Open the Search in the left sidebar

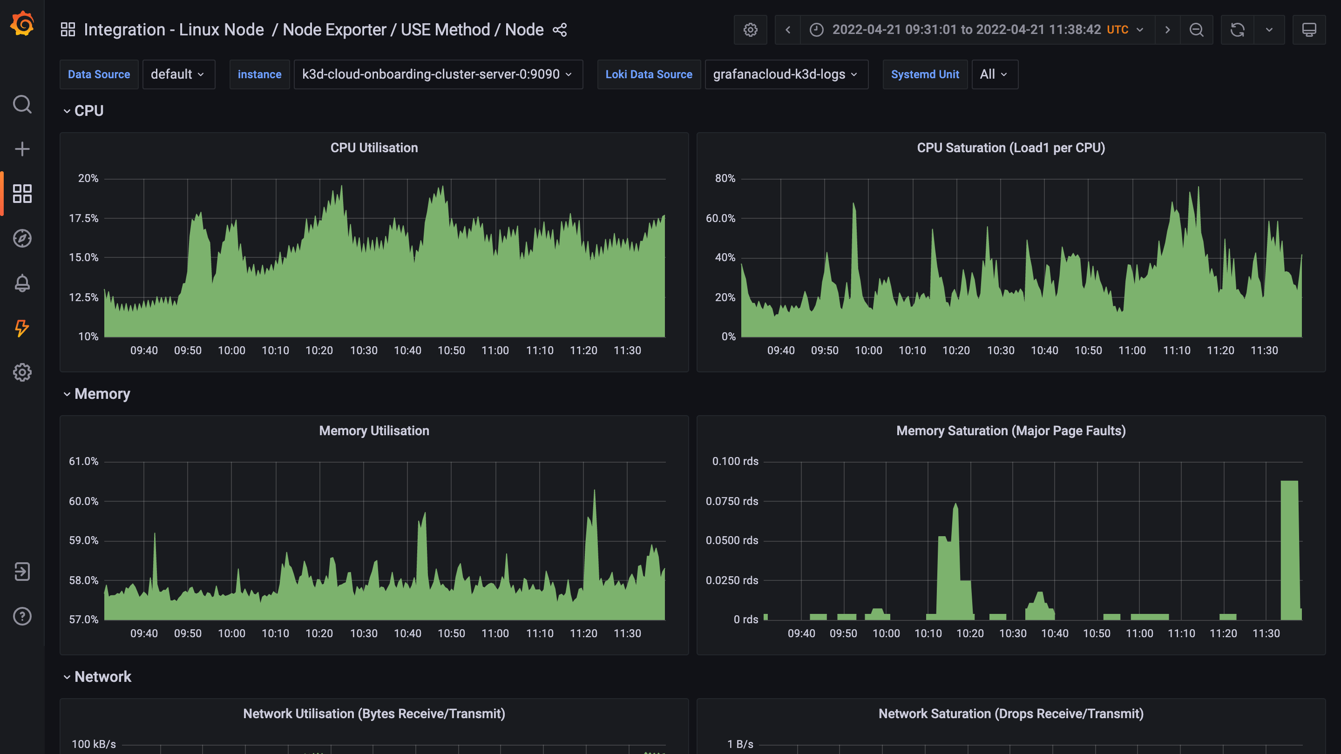(22, 105)
